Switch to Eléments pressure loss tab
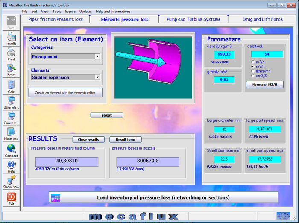The image size is (299, 223). 125,19
